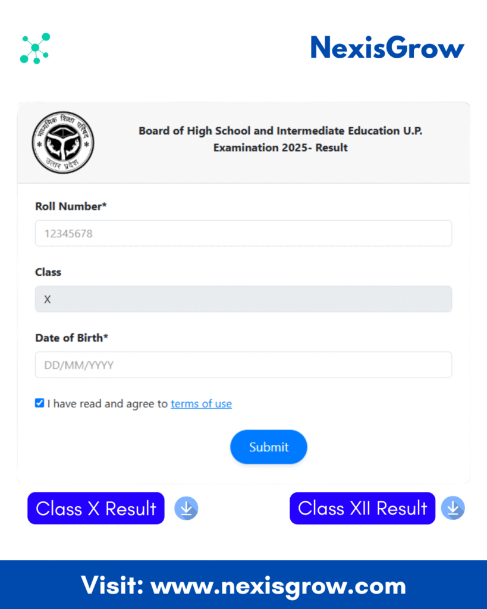The width and height of the screenshot is (487, 609).
Task: Focus the Roll Number input field
Action: point(243,234)
